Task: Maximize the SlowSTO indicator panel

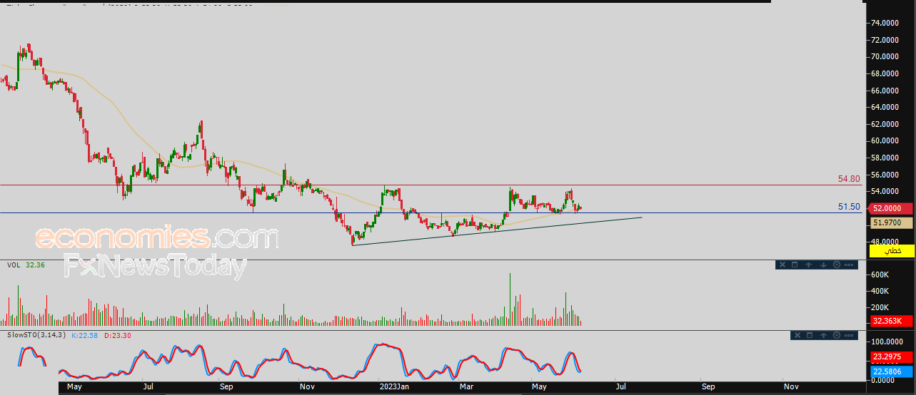Action: point(810,335)
